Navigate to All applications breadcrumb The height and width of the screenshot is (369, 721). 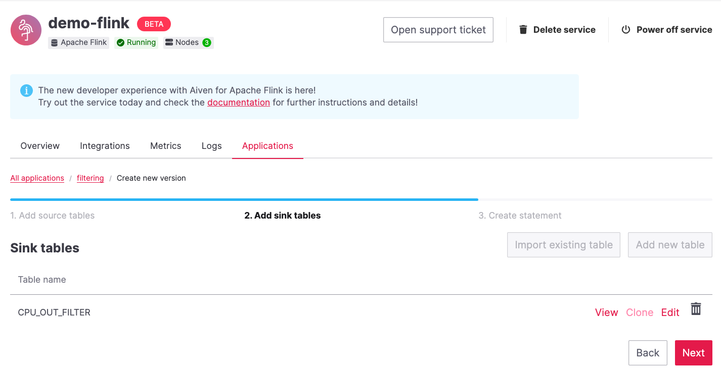pos(37,178)
